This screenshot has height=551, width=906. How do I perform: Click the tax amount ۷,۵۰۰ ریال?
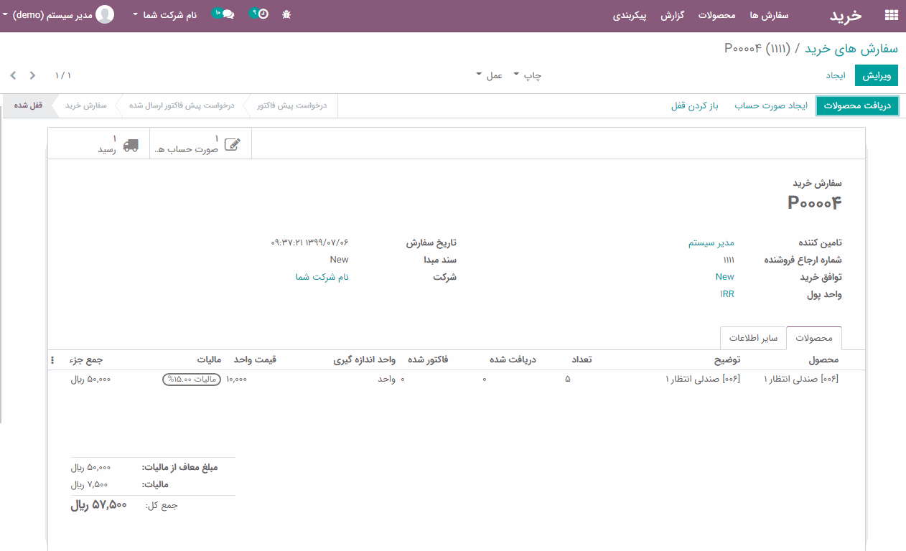(89, 484)
